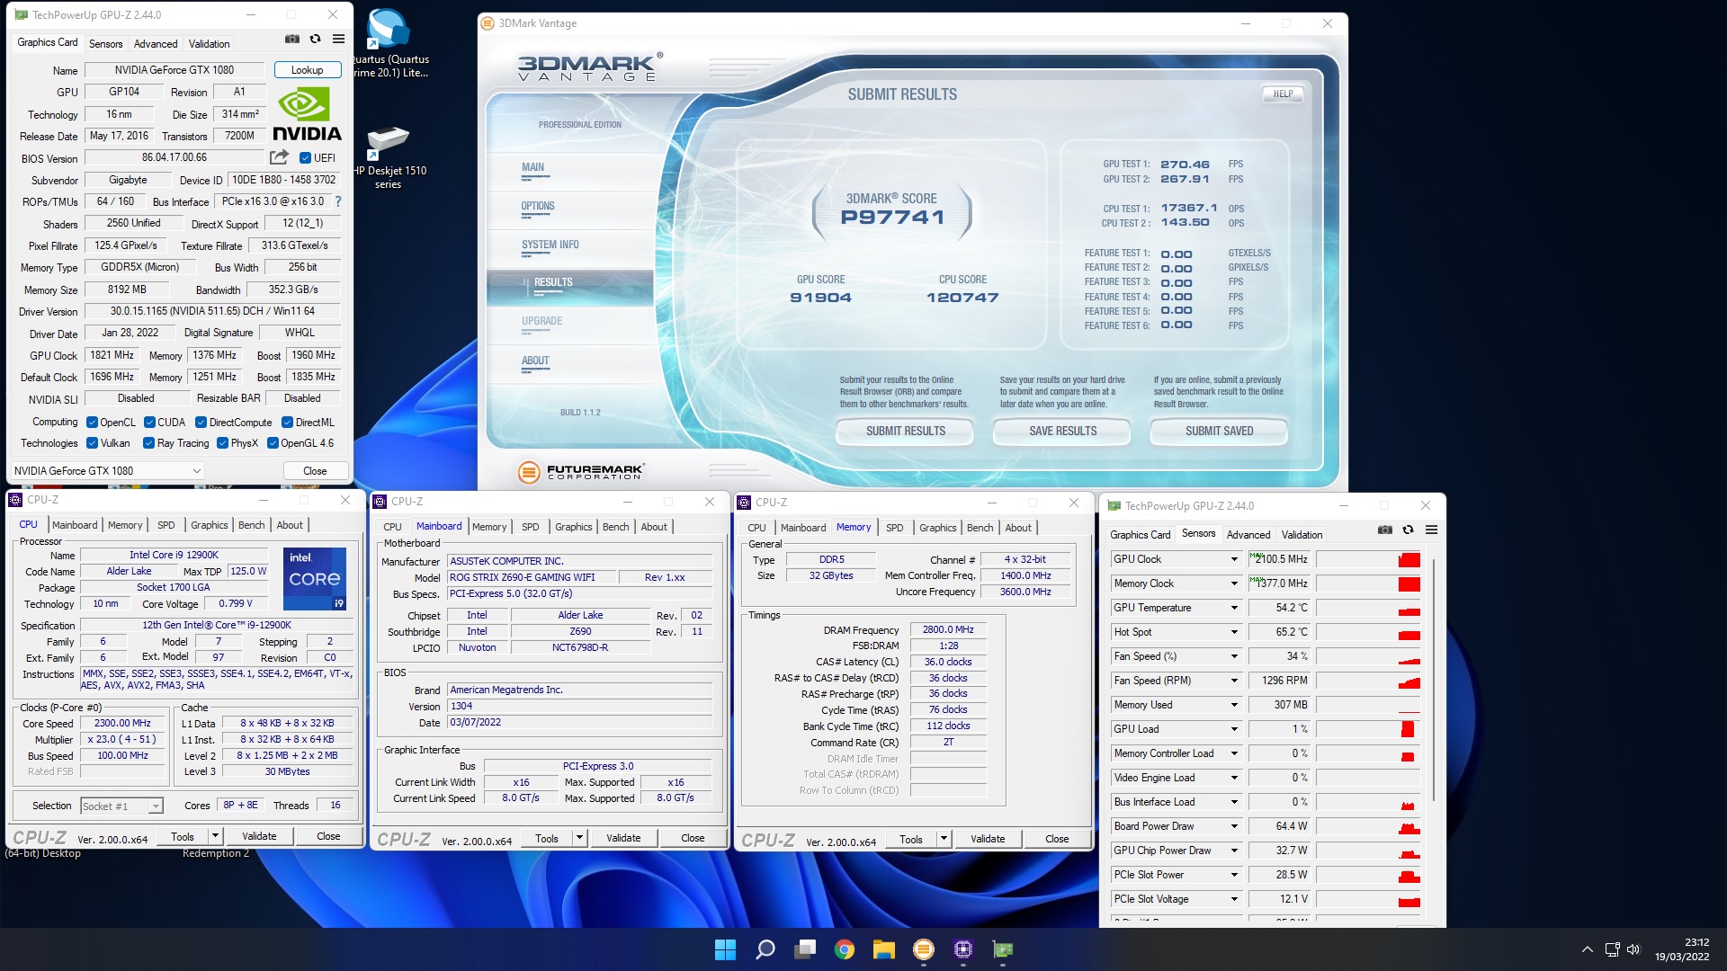1727x971 pixels.
Task: Click camera icon in GPU-Z Sensors window
Action: pyautogui.click(x=1385, y=530)
